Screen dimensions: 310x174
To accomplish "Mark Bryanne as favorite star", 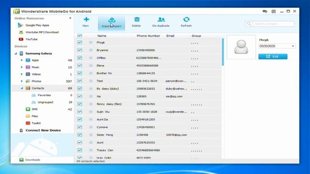I will [91, 50].
